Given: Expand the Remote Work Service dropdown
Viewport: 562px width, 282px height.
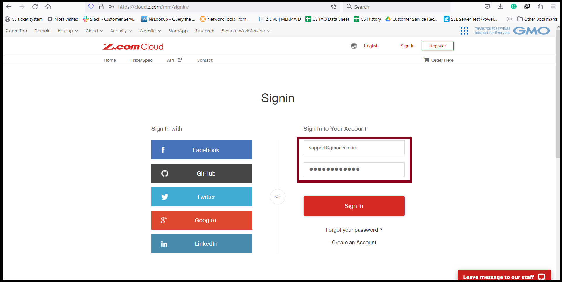Looking at the screenshot, I should click(246, 31).
